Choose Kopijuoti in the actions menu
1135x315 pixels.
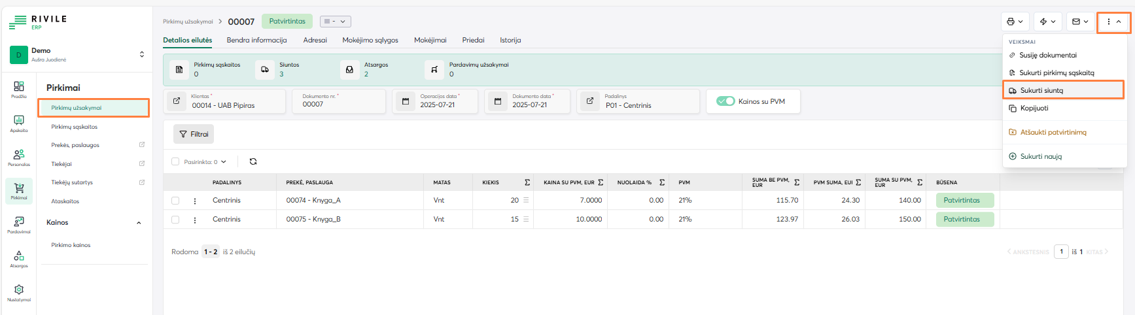[x=1035, y=108]
